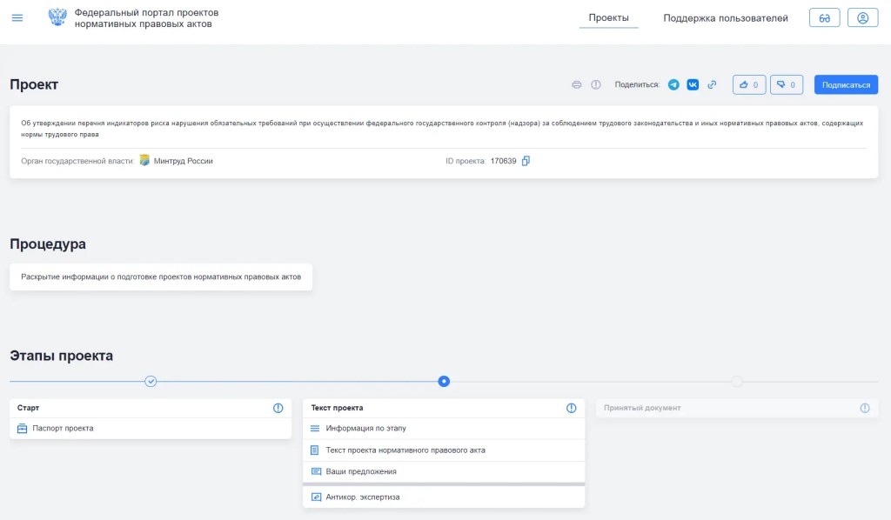Click the project ID number 170639
Viewport: 891px width, 520px height.
[504, 161]
